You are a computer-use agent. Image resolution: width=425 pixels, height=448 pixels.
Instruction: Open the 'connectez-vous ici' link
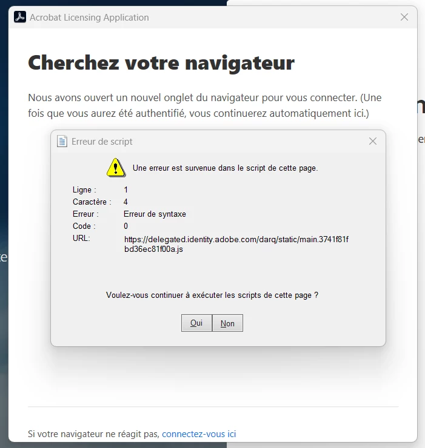199,433
